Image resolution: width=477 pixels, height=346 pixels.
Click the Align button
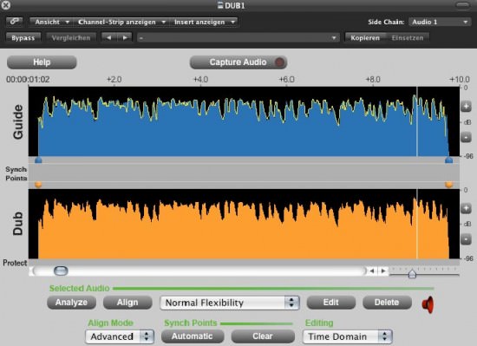pos(127,303)
